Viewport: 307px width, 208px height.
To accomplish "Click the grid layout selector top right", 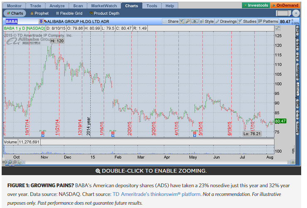I will click(283, 13).
